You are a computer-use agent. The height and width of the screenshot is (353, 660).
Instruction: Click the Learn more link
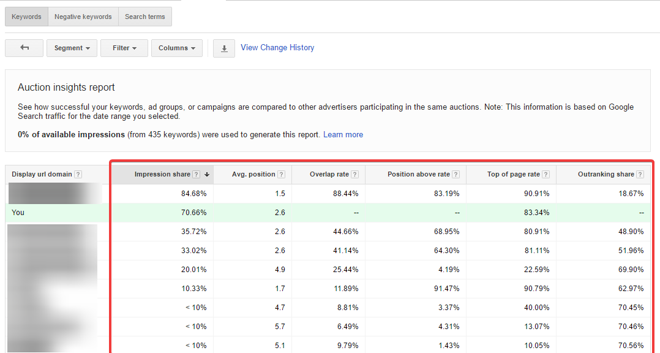[343, 134]
